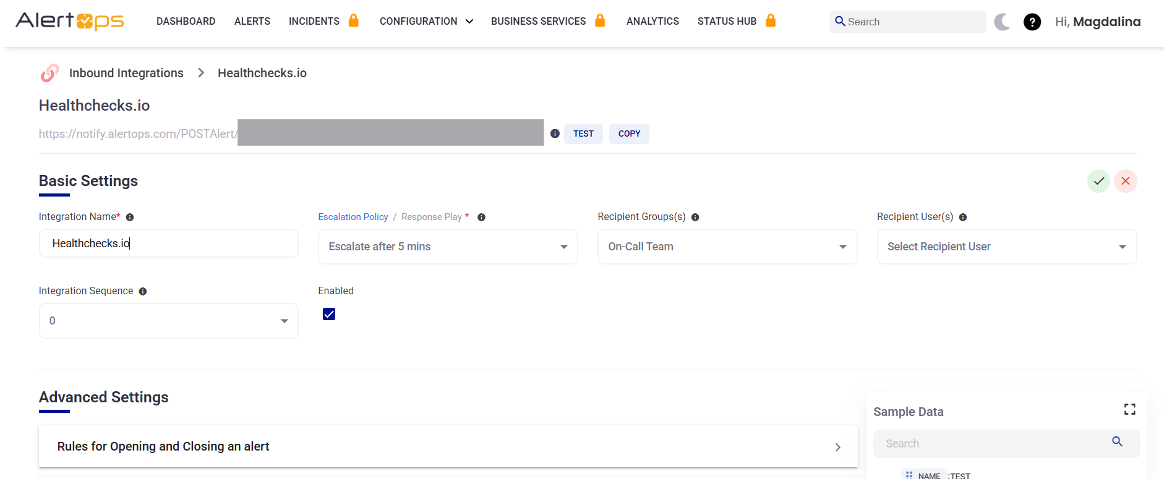
Task: Open the On-Call Team recipient groups dropdown
Action: (727, 247)
